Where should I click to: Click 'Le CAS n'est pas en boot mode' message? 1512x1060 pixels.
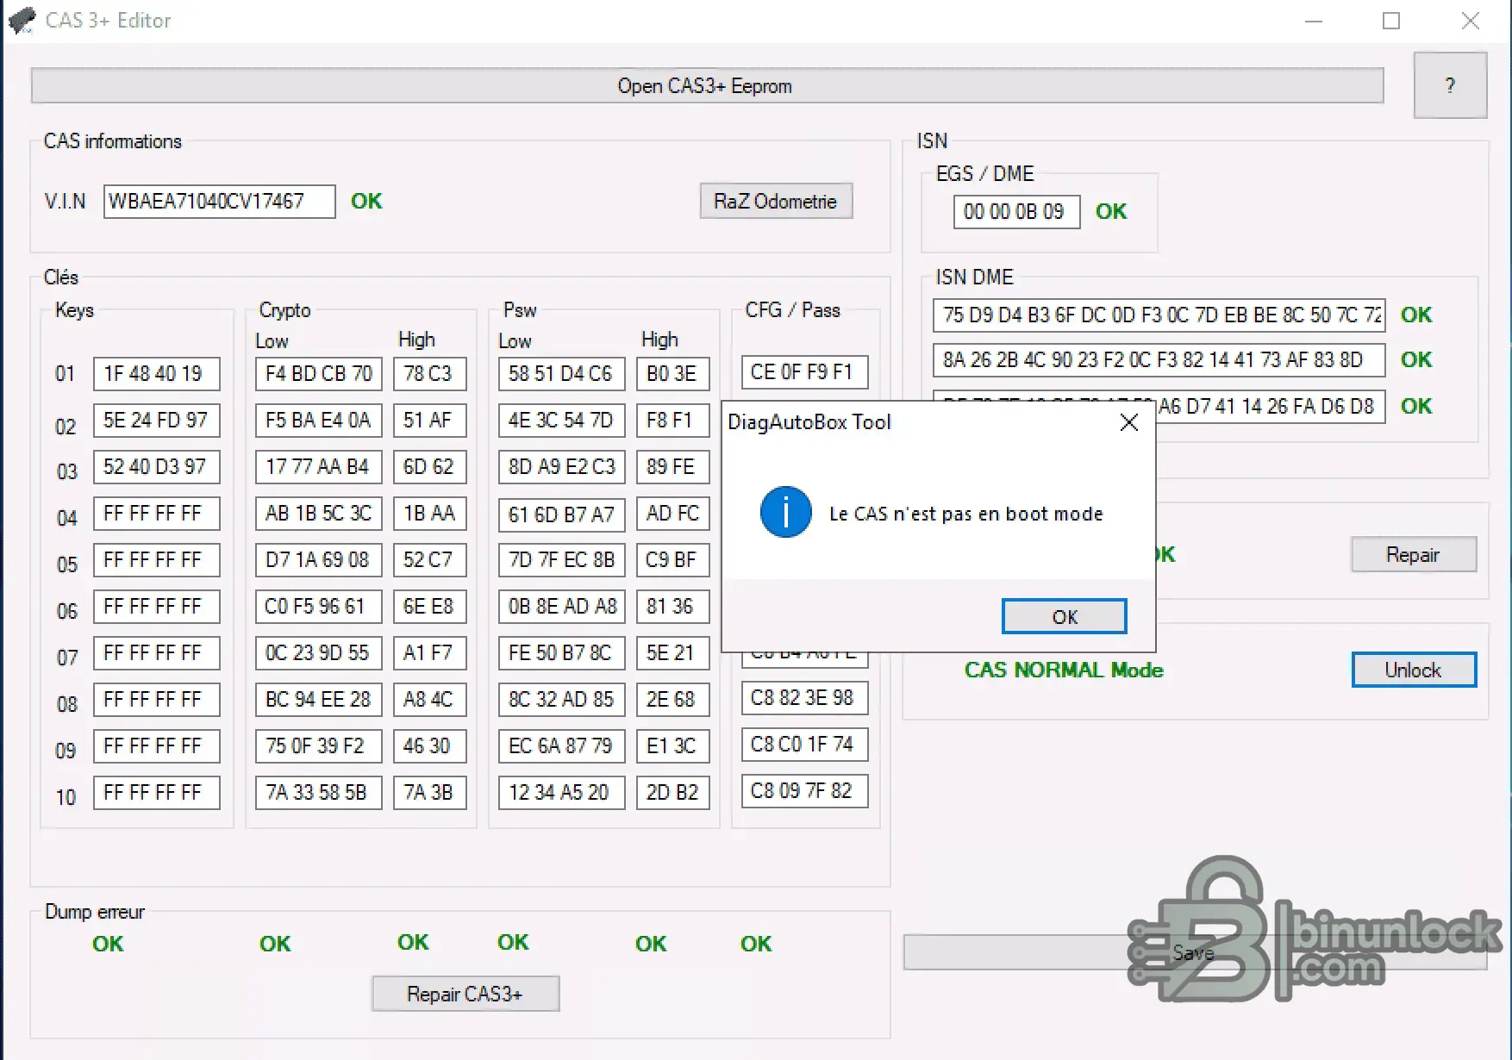click(x=965, y=514)
